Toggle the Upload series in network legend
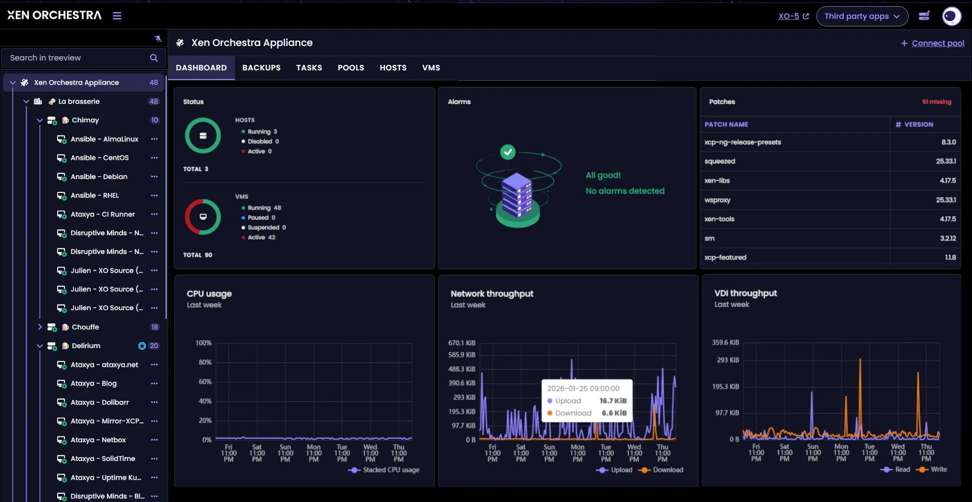972x502 pixels. click(x=614, y=470)
